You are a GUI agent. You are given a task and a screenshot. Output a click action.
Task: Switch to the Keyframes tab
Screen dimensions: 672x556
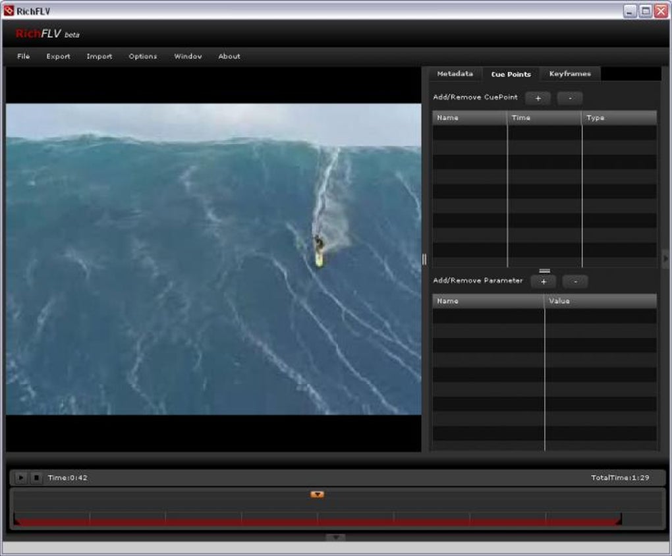[570, 74]
